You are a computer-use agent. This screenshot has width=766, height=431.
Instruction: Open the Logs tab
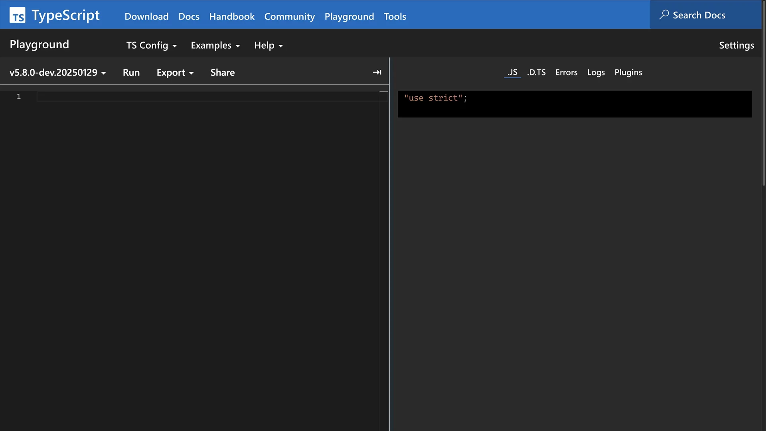(x=596, y=73)
